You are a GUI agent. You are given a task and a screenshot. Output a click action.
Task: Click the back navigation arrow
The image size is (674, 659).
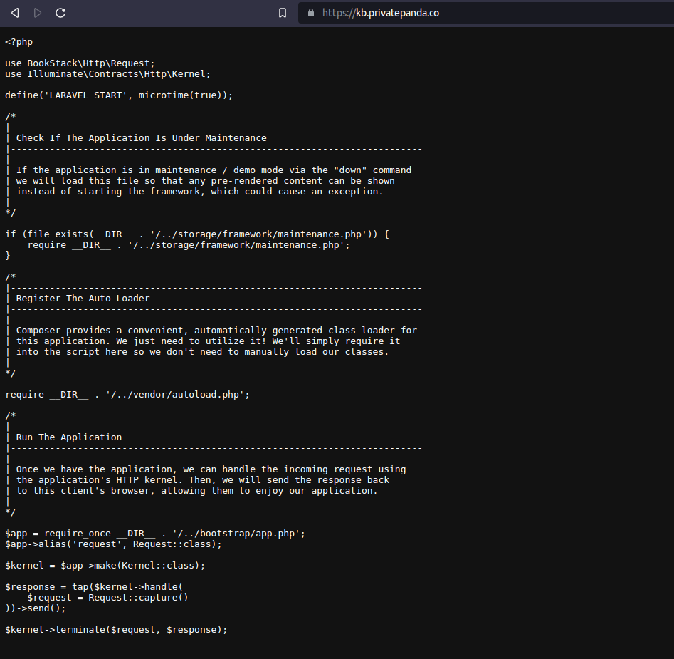point(14,12)
